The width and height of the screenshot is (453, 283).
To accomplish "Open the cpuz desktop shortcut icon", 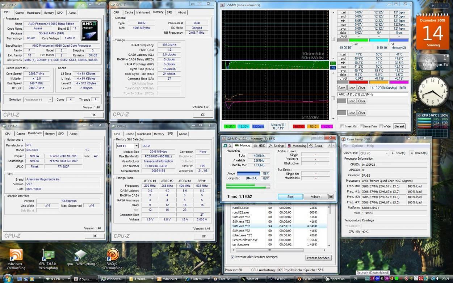I will [80, 255].
